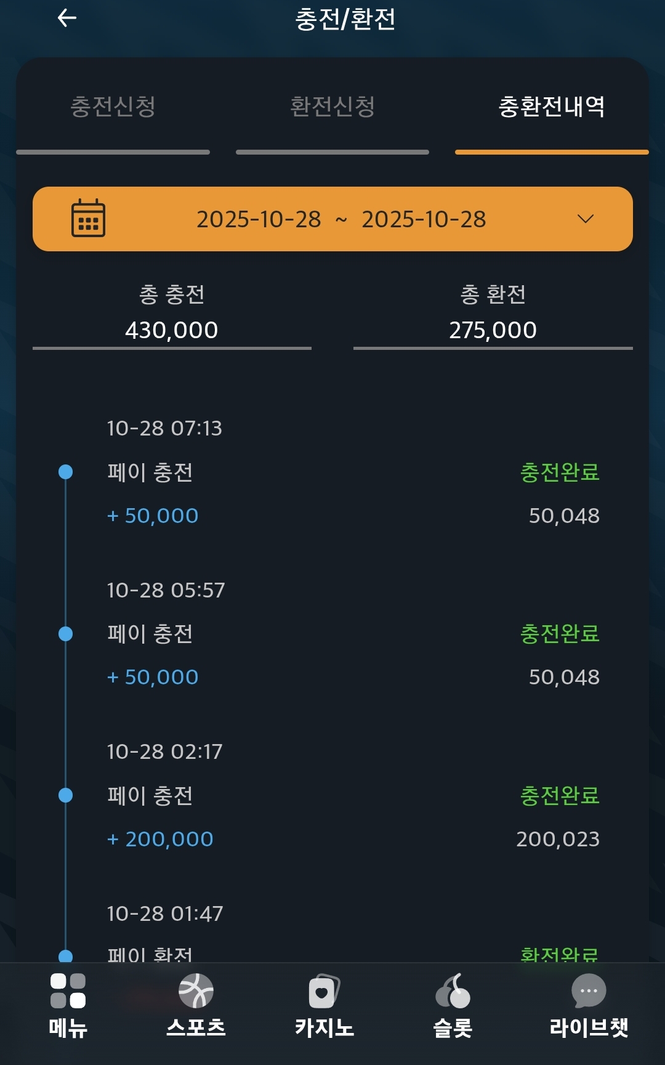Open the 2025-10-28 date range selector
The width and height of the screenshot is (665, 1065).
(341, 219)
